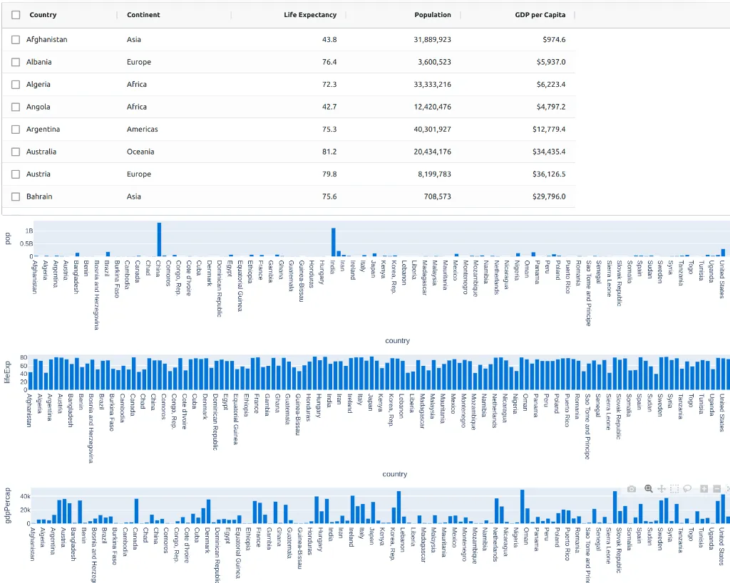Click the camera download plot icon
730x583 pixels.
point(631,489)
